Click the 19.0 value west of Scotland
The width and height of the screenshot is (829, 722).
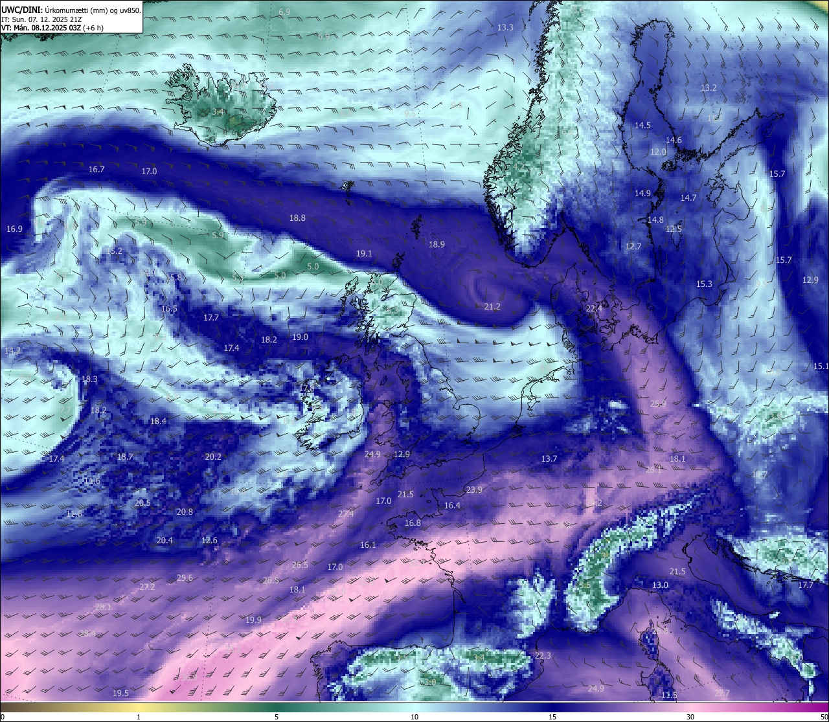click(x=300, y=337)
